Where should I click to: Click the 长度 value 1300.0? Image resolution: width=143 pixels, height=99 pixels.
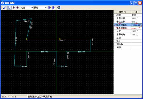[x=137, y=31]
